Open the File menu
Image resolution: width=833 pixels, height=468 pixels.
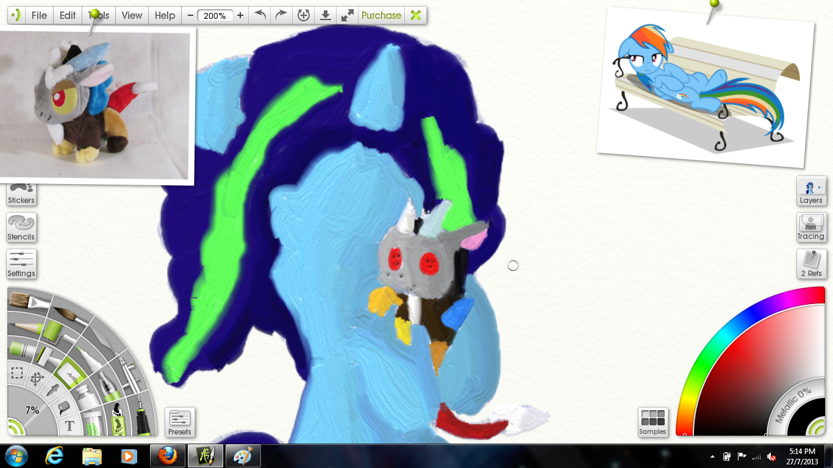[x=39, y=15]
